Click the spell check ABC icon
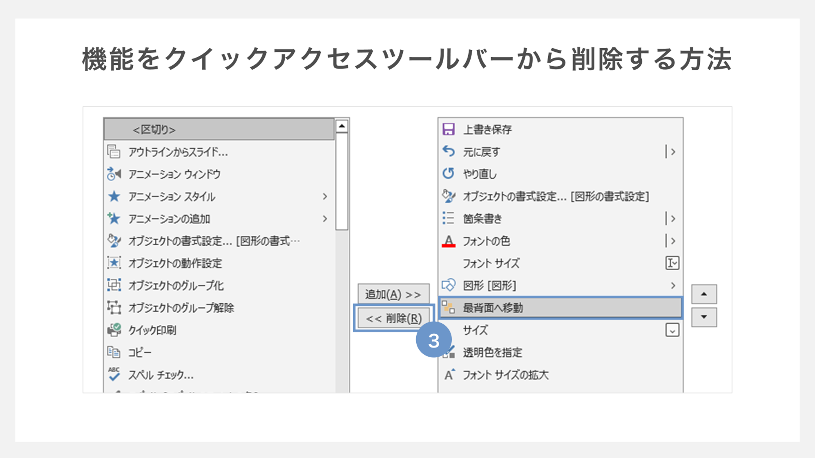 pos(114,374)
